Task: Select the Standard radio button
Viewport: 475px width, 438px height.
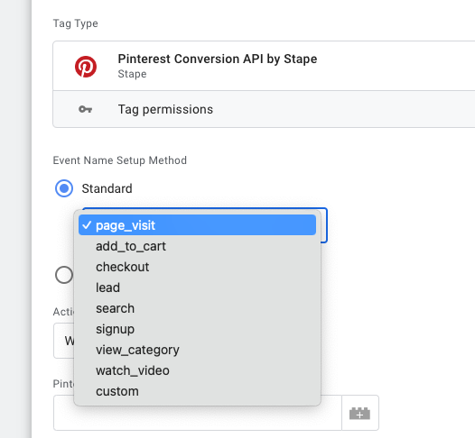Action: tap(64, 188)
